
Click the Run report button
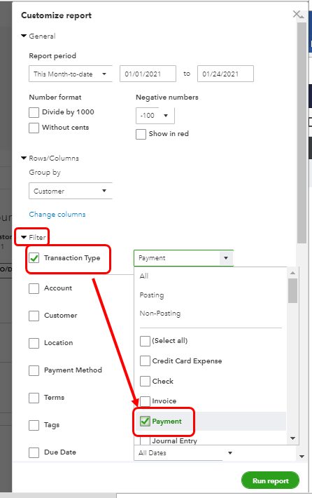point(270,480)
